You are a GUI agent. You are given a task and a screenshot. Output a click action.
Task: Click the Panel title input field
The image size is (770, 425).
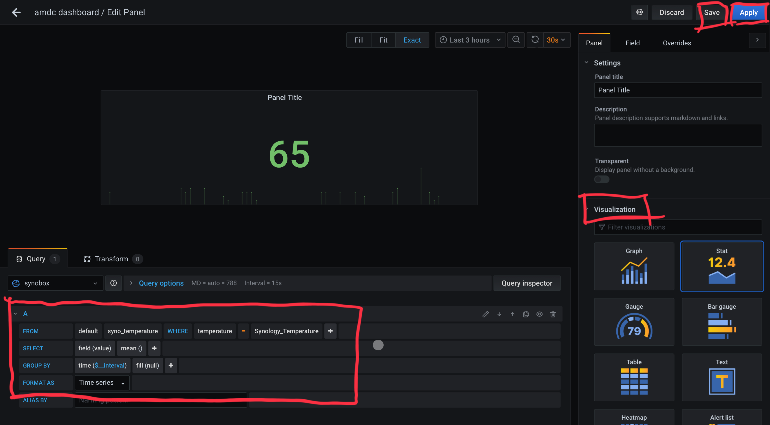678,90
